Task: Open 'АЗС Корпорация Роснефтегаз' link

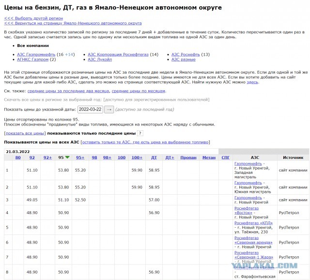Action: [118, 54]
